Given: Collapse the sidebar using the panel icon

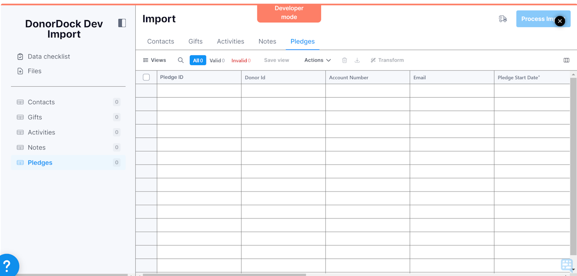Looking at the screenshot, I should click(x=122, y=23).
